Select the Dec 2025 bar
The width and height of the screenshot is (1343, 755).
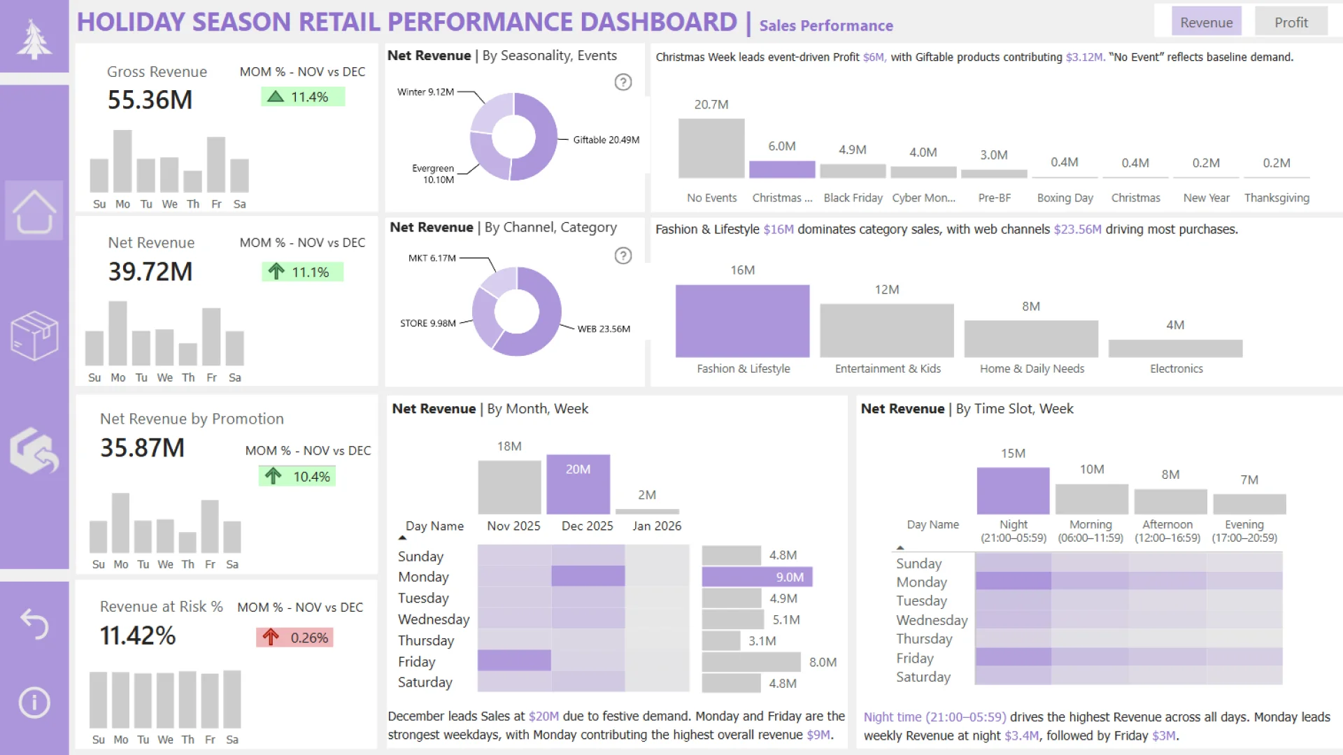click(578, 484)
